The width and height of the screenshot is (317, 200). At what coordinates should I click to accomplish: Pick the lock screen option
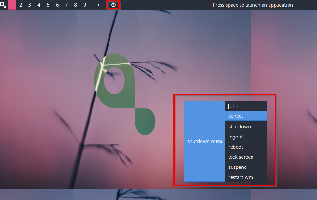pos(246,157)
